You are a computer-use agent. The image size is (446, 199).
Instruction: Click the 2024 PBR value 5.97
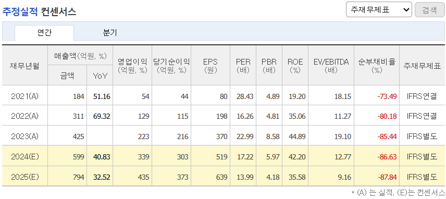tap(272, 157)
